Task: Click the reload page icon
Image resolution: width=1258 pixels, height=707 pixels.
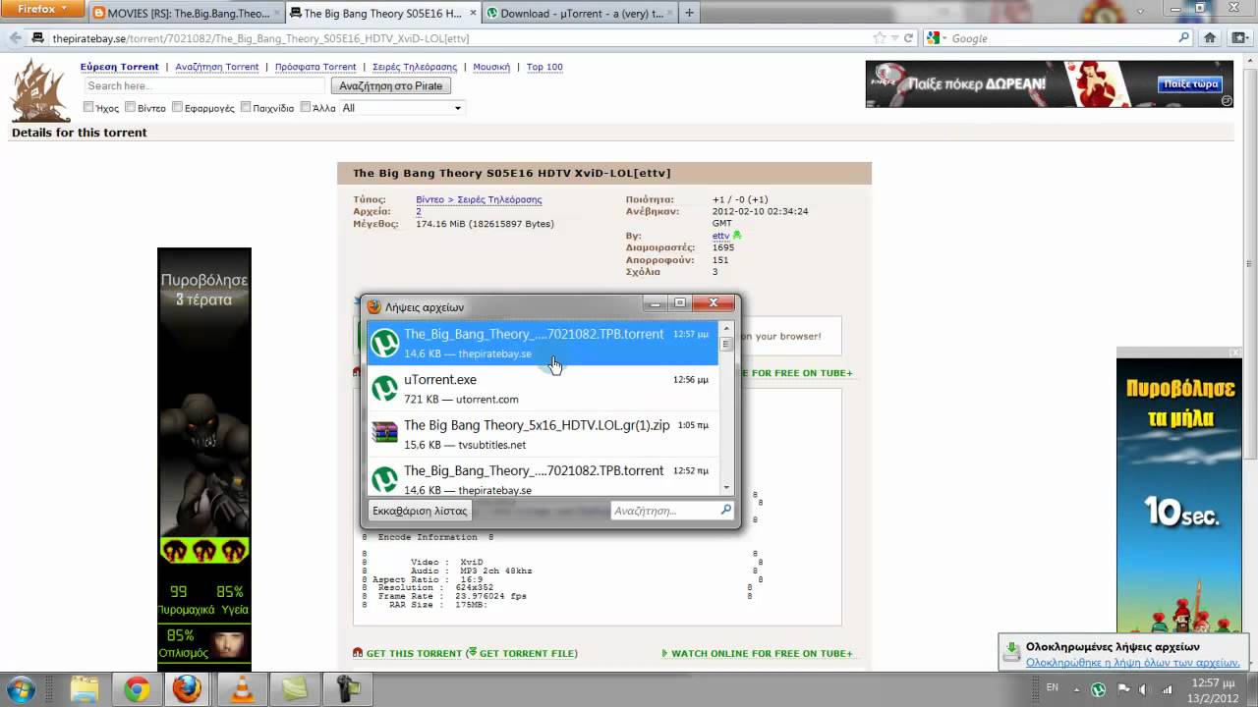Action: click(x=908, y=38)
